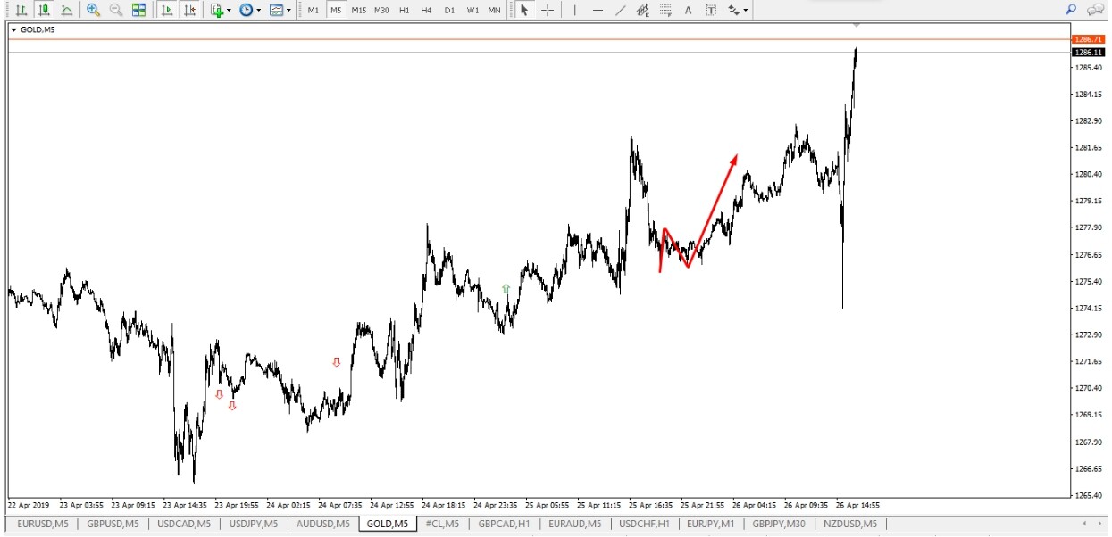Select the M5 timeframe

pos(335,10)
